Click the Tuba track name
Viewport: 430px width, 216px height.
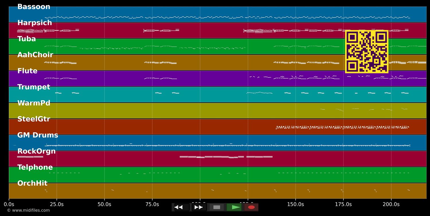(27, 39)
